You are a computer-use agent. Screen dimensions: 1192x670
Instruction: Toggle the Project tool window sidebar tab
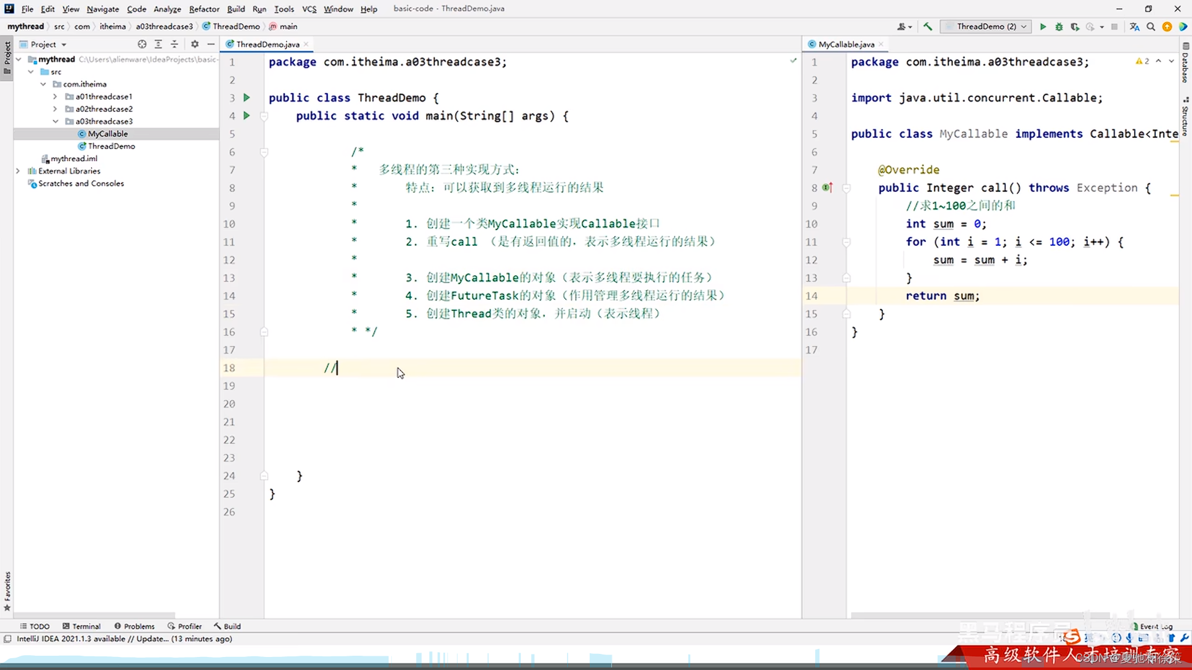coord(7,56)
